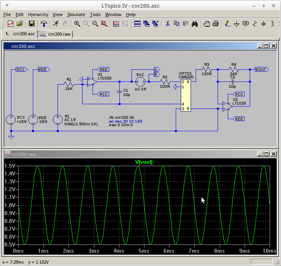Click the Zoom to Fit icon
The image size is (281, 266).
tap(104, 24)
